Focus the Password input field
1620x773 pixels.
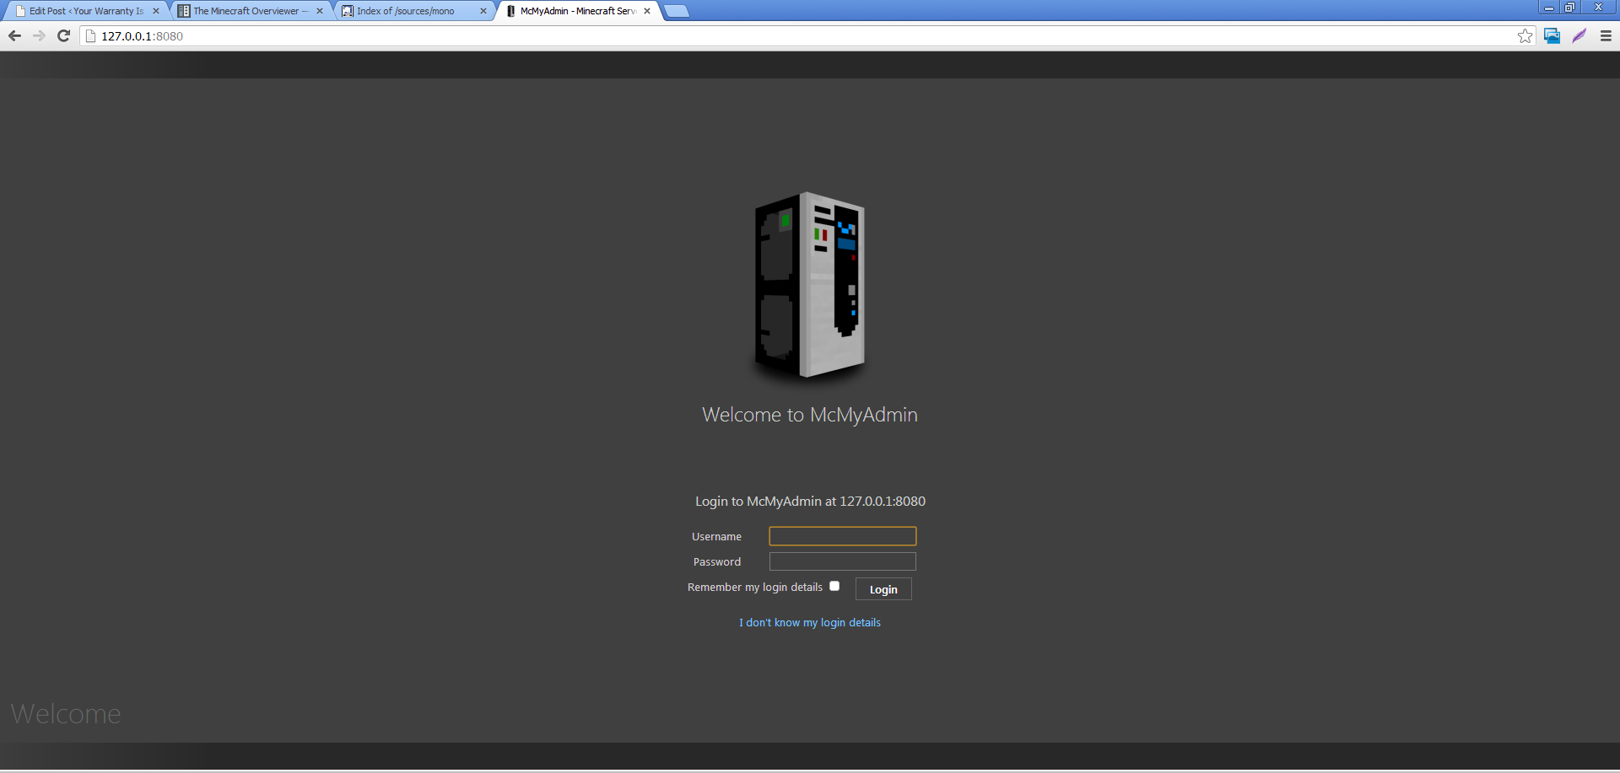(x=842, y=561)
